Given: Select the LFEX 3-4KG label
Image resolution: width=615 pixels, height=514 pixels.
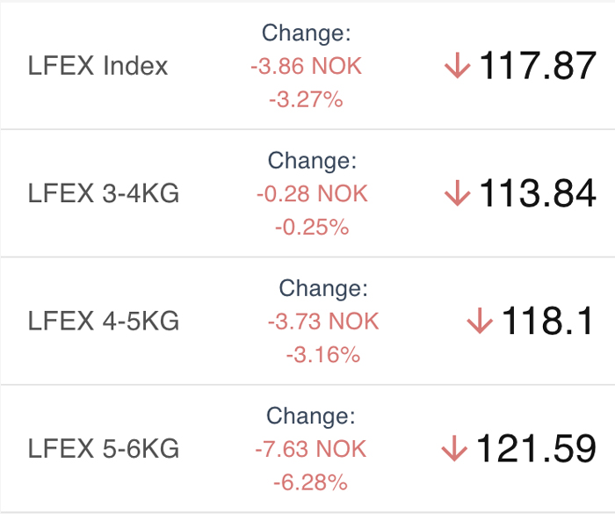Looking at the screenshot, I should coord(104,193).
